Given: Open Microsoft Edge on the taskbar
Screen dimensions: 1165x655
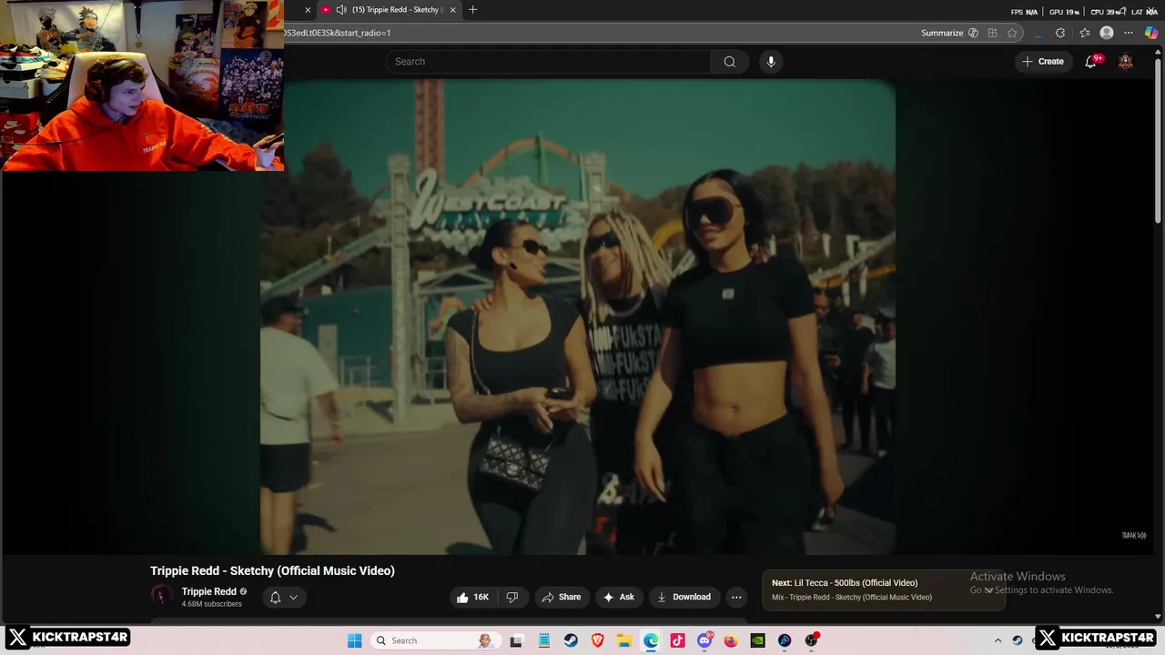Looking at the screenshot, I should pos(651,640).
